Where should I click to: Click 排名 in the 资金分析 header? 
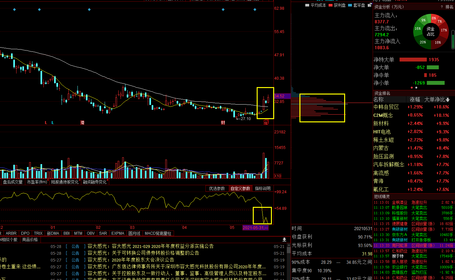(449, 7)
